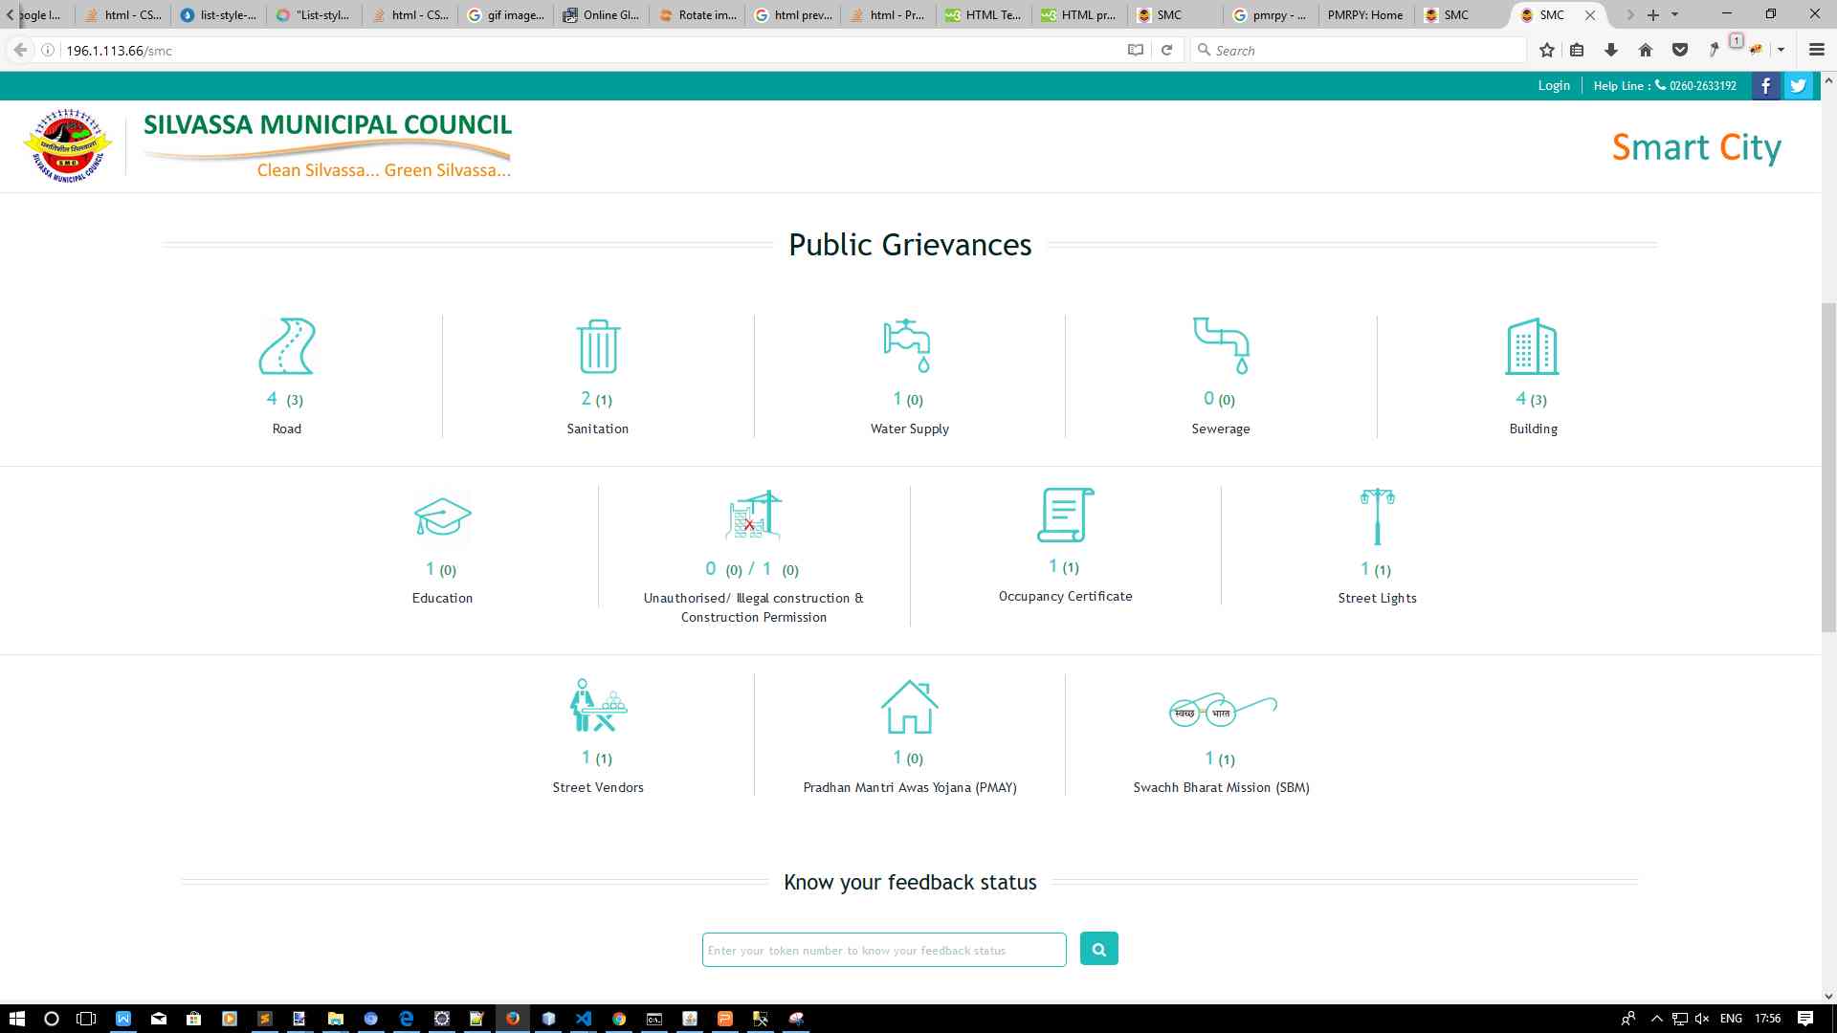Open the Pradhan Mantri Awas Yojana house icon
1837x1033 pixels.
pos(909,707)
